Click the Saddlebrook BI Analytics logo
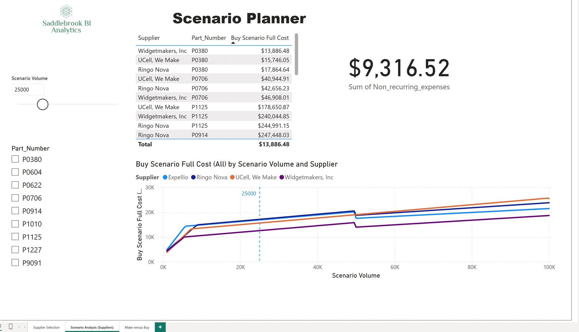 click(x=66, y=19)
